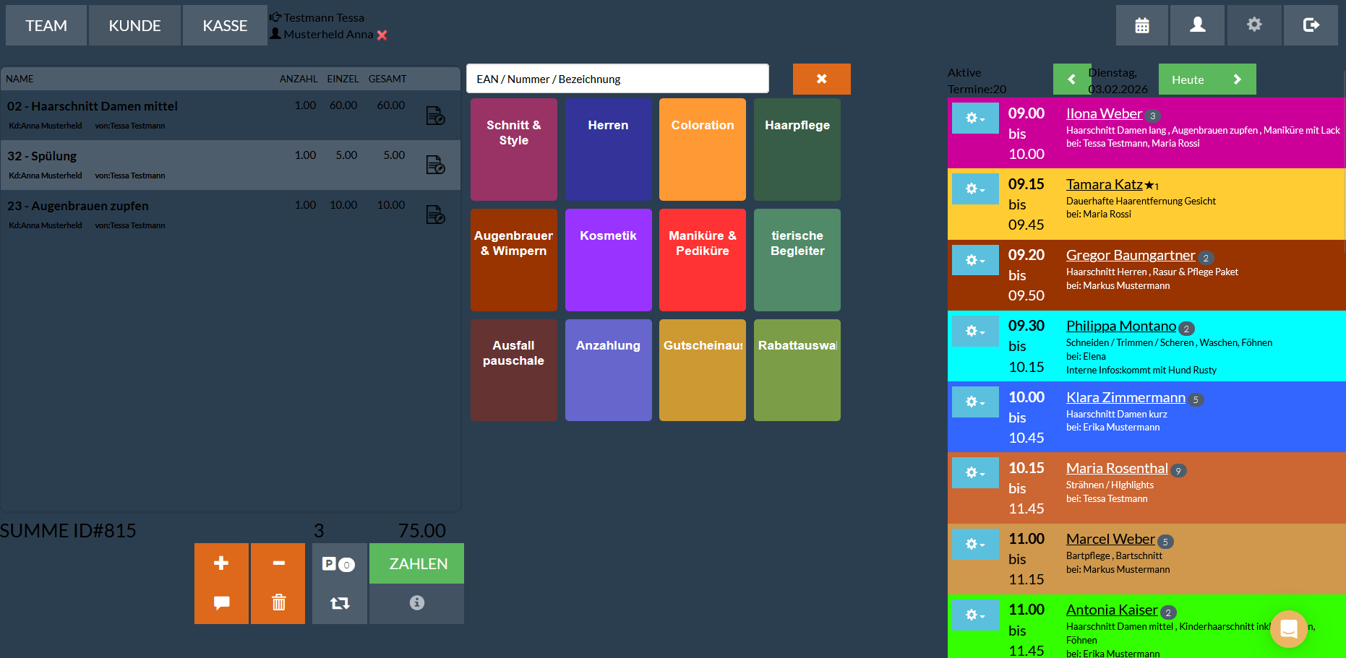This screenshot has height=658, width=1346.
Task: Open the info icon below ZAHLEN
Action: point(416,602)
